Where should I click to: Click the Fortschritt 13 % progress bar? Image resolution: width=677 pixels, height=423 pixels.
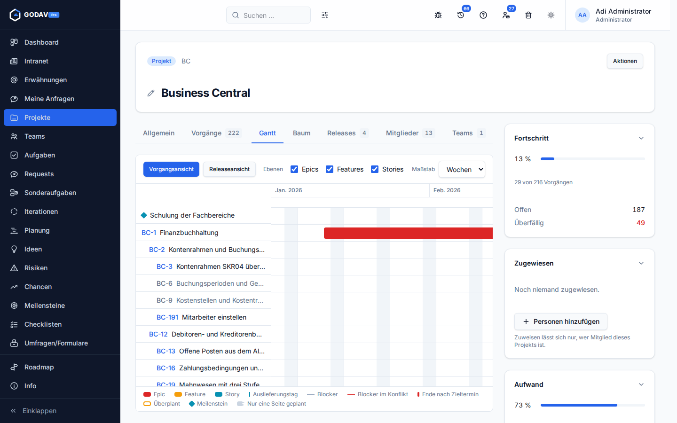coord(593,159)
